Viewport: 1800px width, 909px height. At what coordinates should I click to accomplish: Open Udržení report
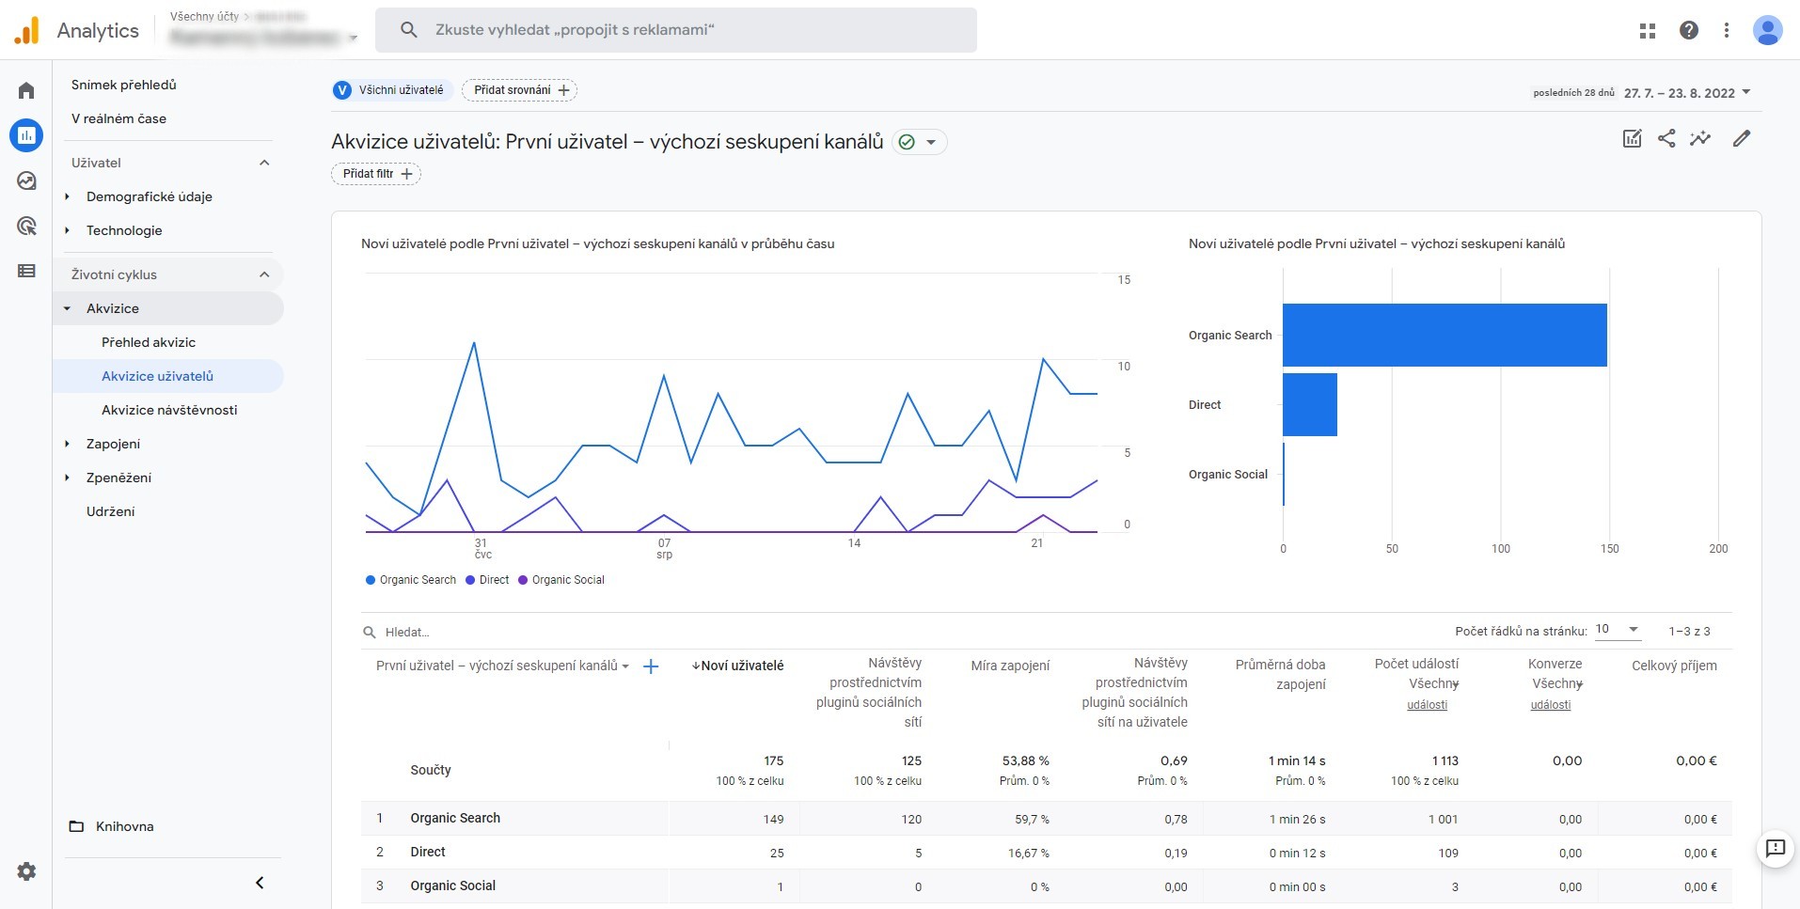pyautogui.click(x=111, y=511)
